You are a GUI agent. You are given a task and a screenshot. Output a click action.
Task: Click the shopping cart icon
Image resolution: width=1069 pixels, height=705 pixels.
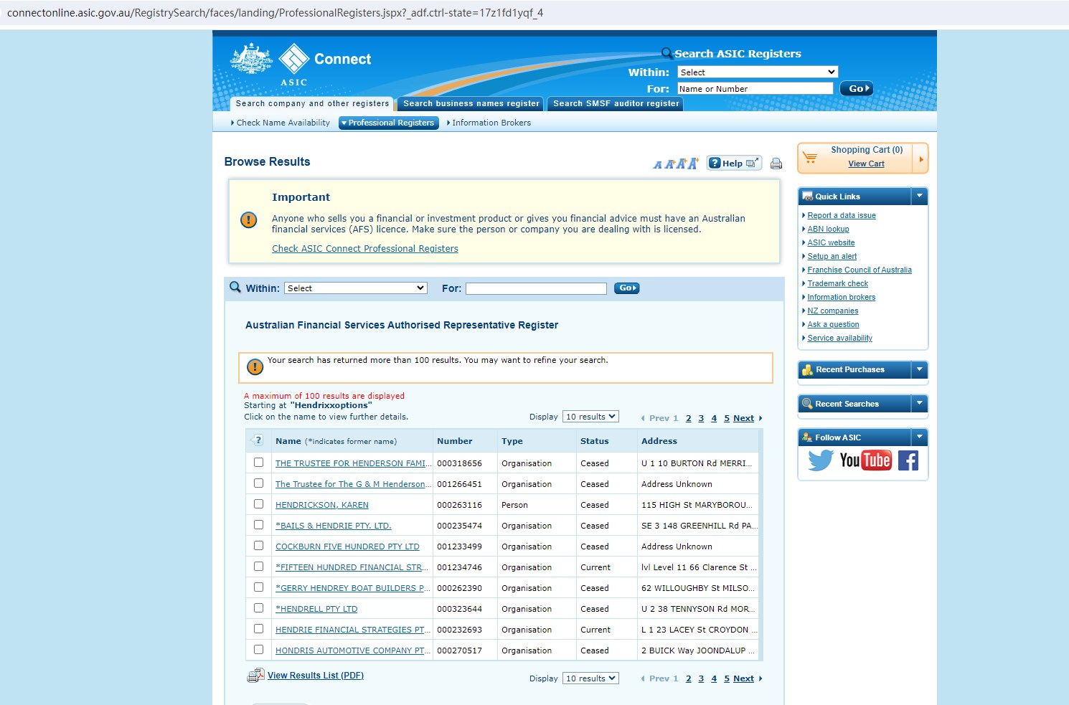(x=810, y=157)
